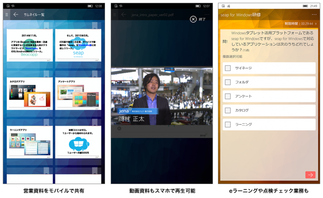Tap the pause icon beside the timer
The width and height of the screenshot is (323, 198).
click(x=316, y=24)
